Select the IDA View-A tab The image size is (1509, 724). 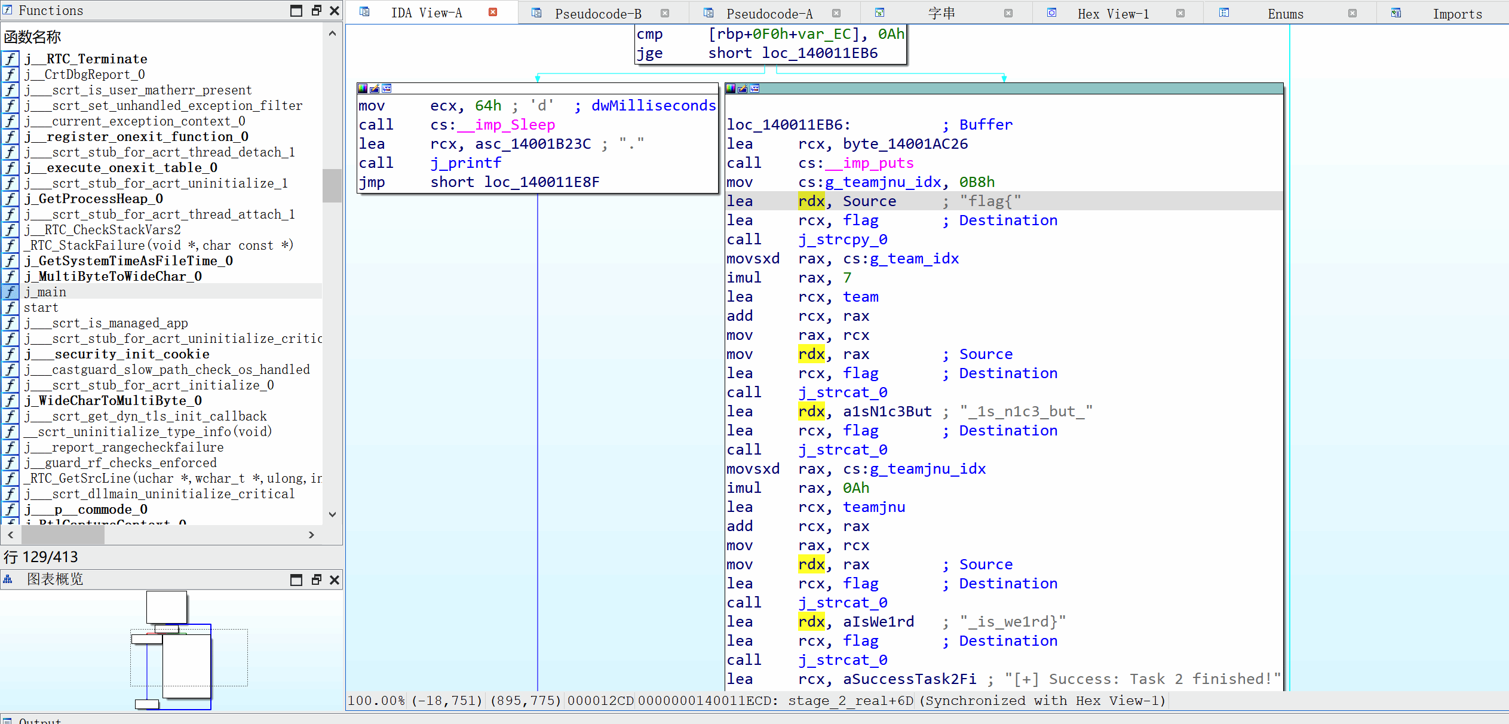click(x=427, y=13)
